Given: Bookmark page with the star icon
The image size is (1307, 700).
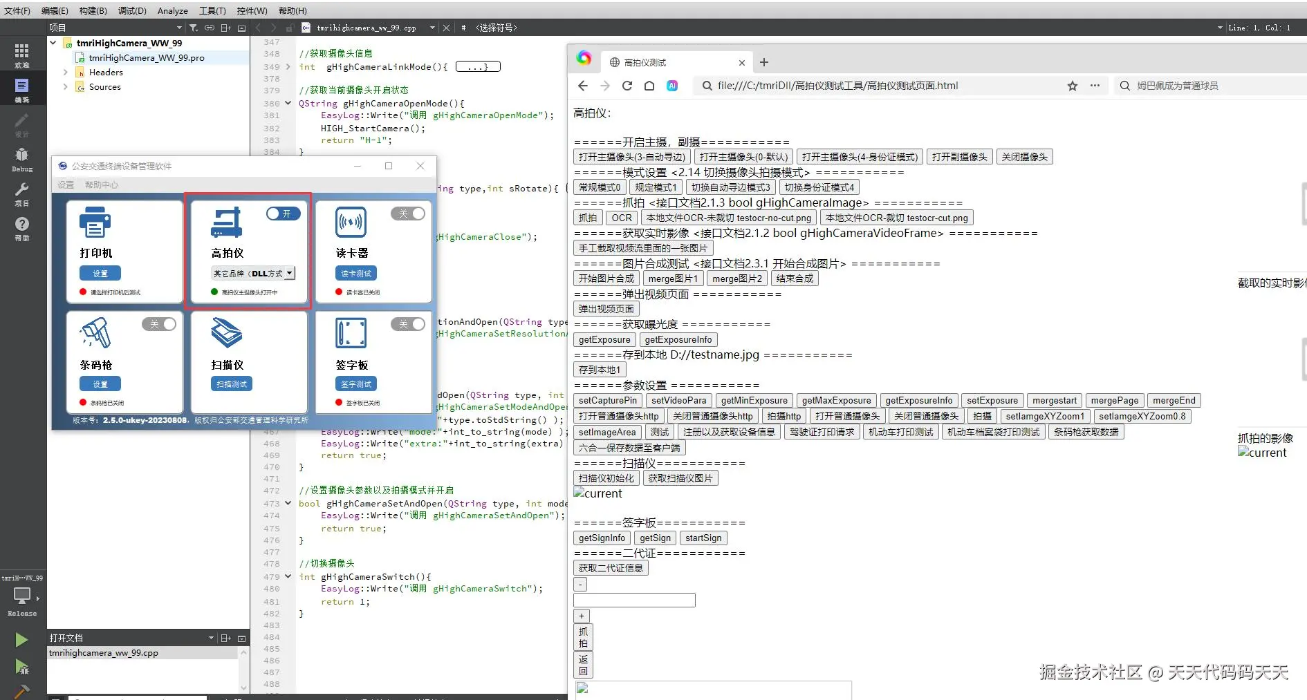Looking at the screenshot, I should tap(1072, 86).
